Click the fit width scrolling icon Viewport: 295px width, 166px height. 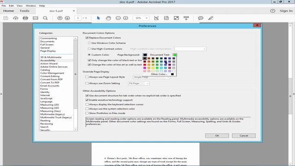click(156, 18)
